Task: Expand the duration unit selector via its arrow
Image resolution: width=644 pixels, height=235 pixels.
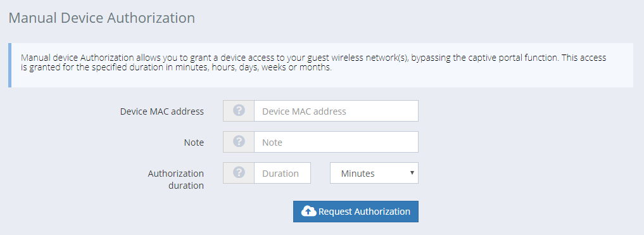Action: pyautogui.click(x=412, y=173)
